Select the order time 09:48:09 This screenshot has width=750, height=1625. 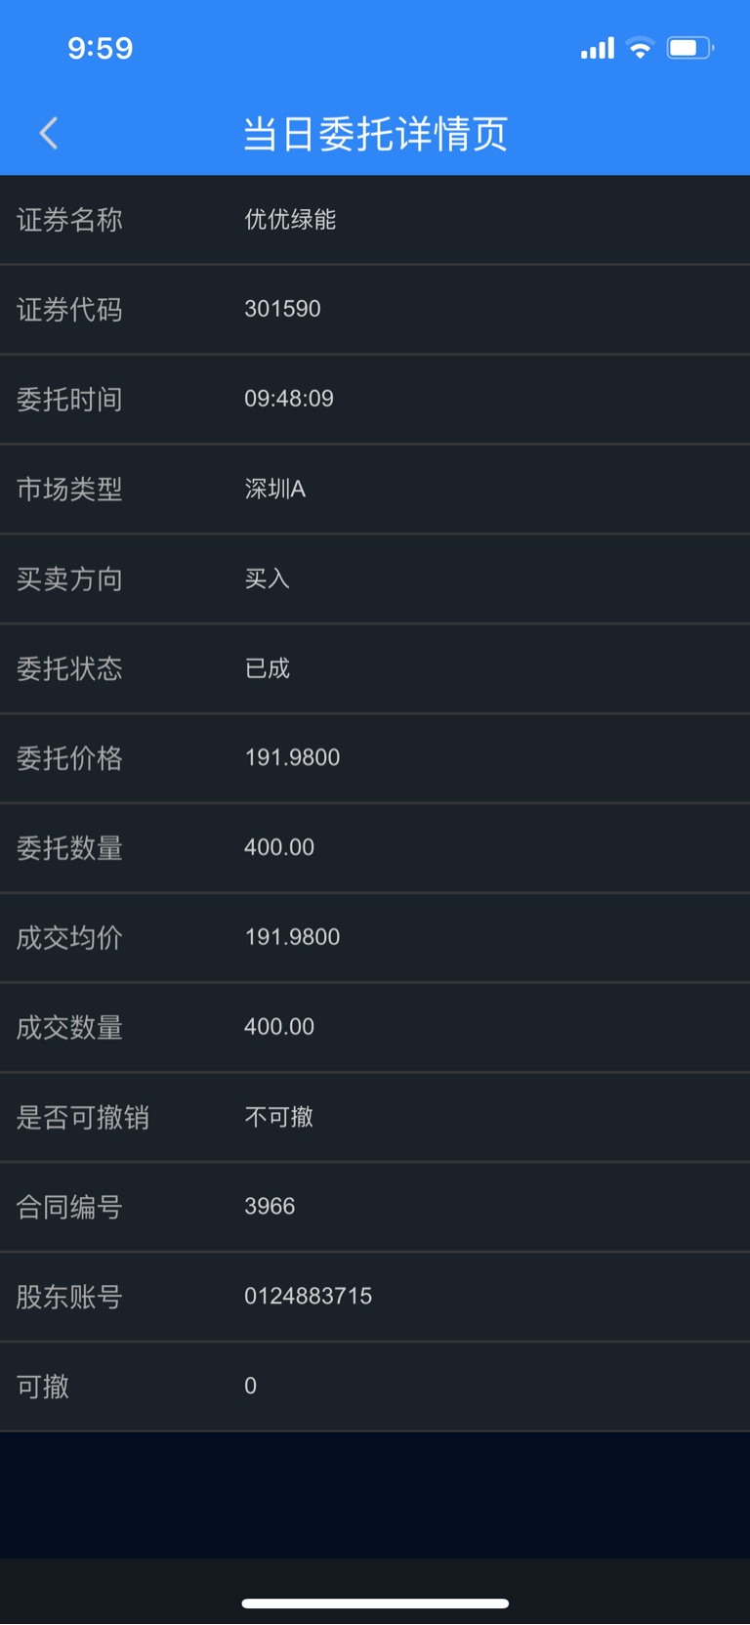[289, 399]
